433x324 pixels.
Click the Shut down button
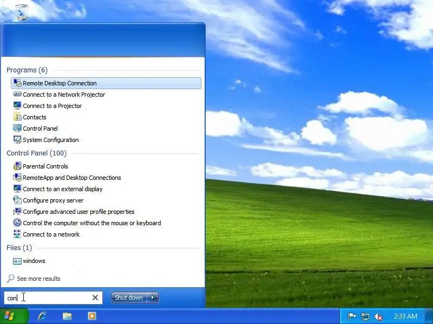(x=129, y=298)
